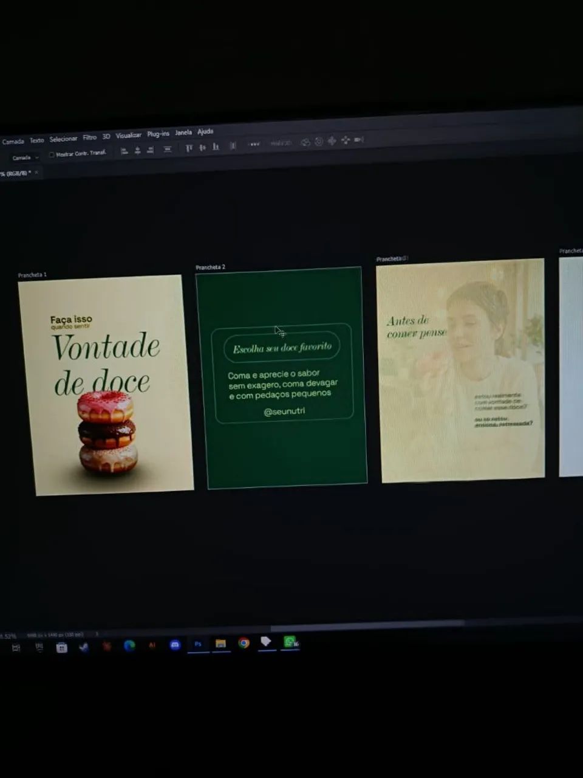Open the 3D menu

pos(106,137)
